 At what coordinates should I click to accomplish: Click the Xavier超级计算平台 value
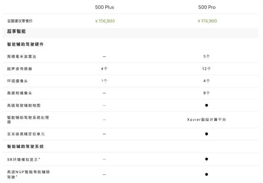click(x=206, y=119)
